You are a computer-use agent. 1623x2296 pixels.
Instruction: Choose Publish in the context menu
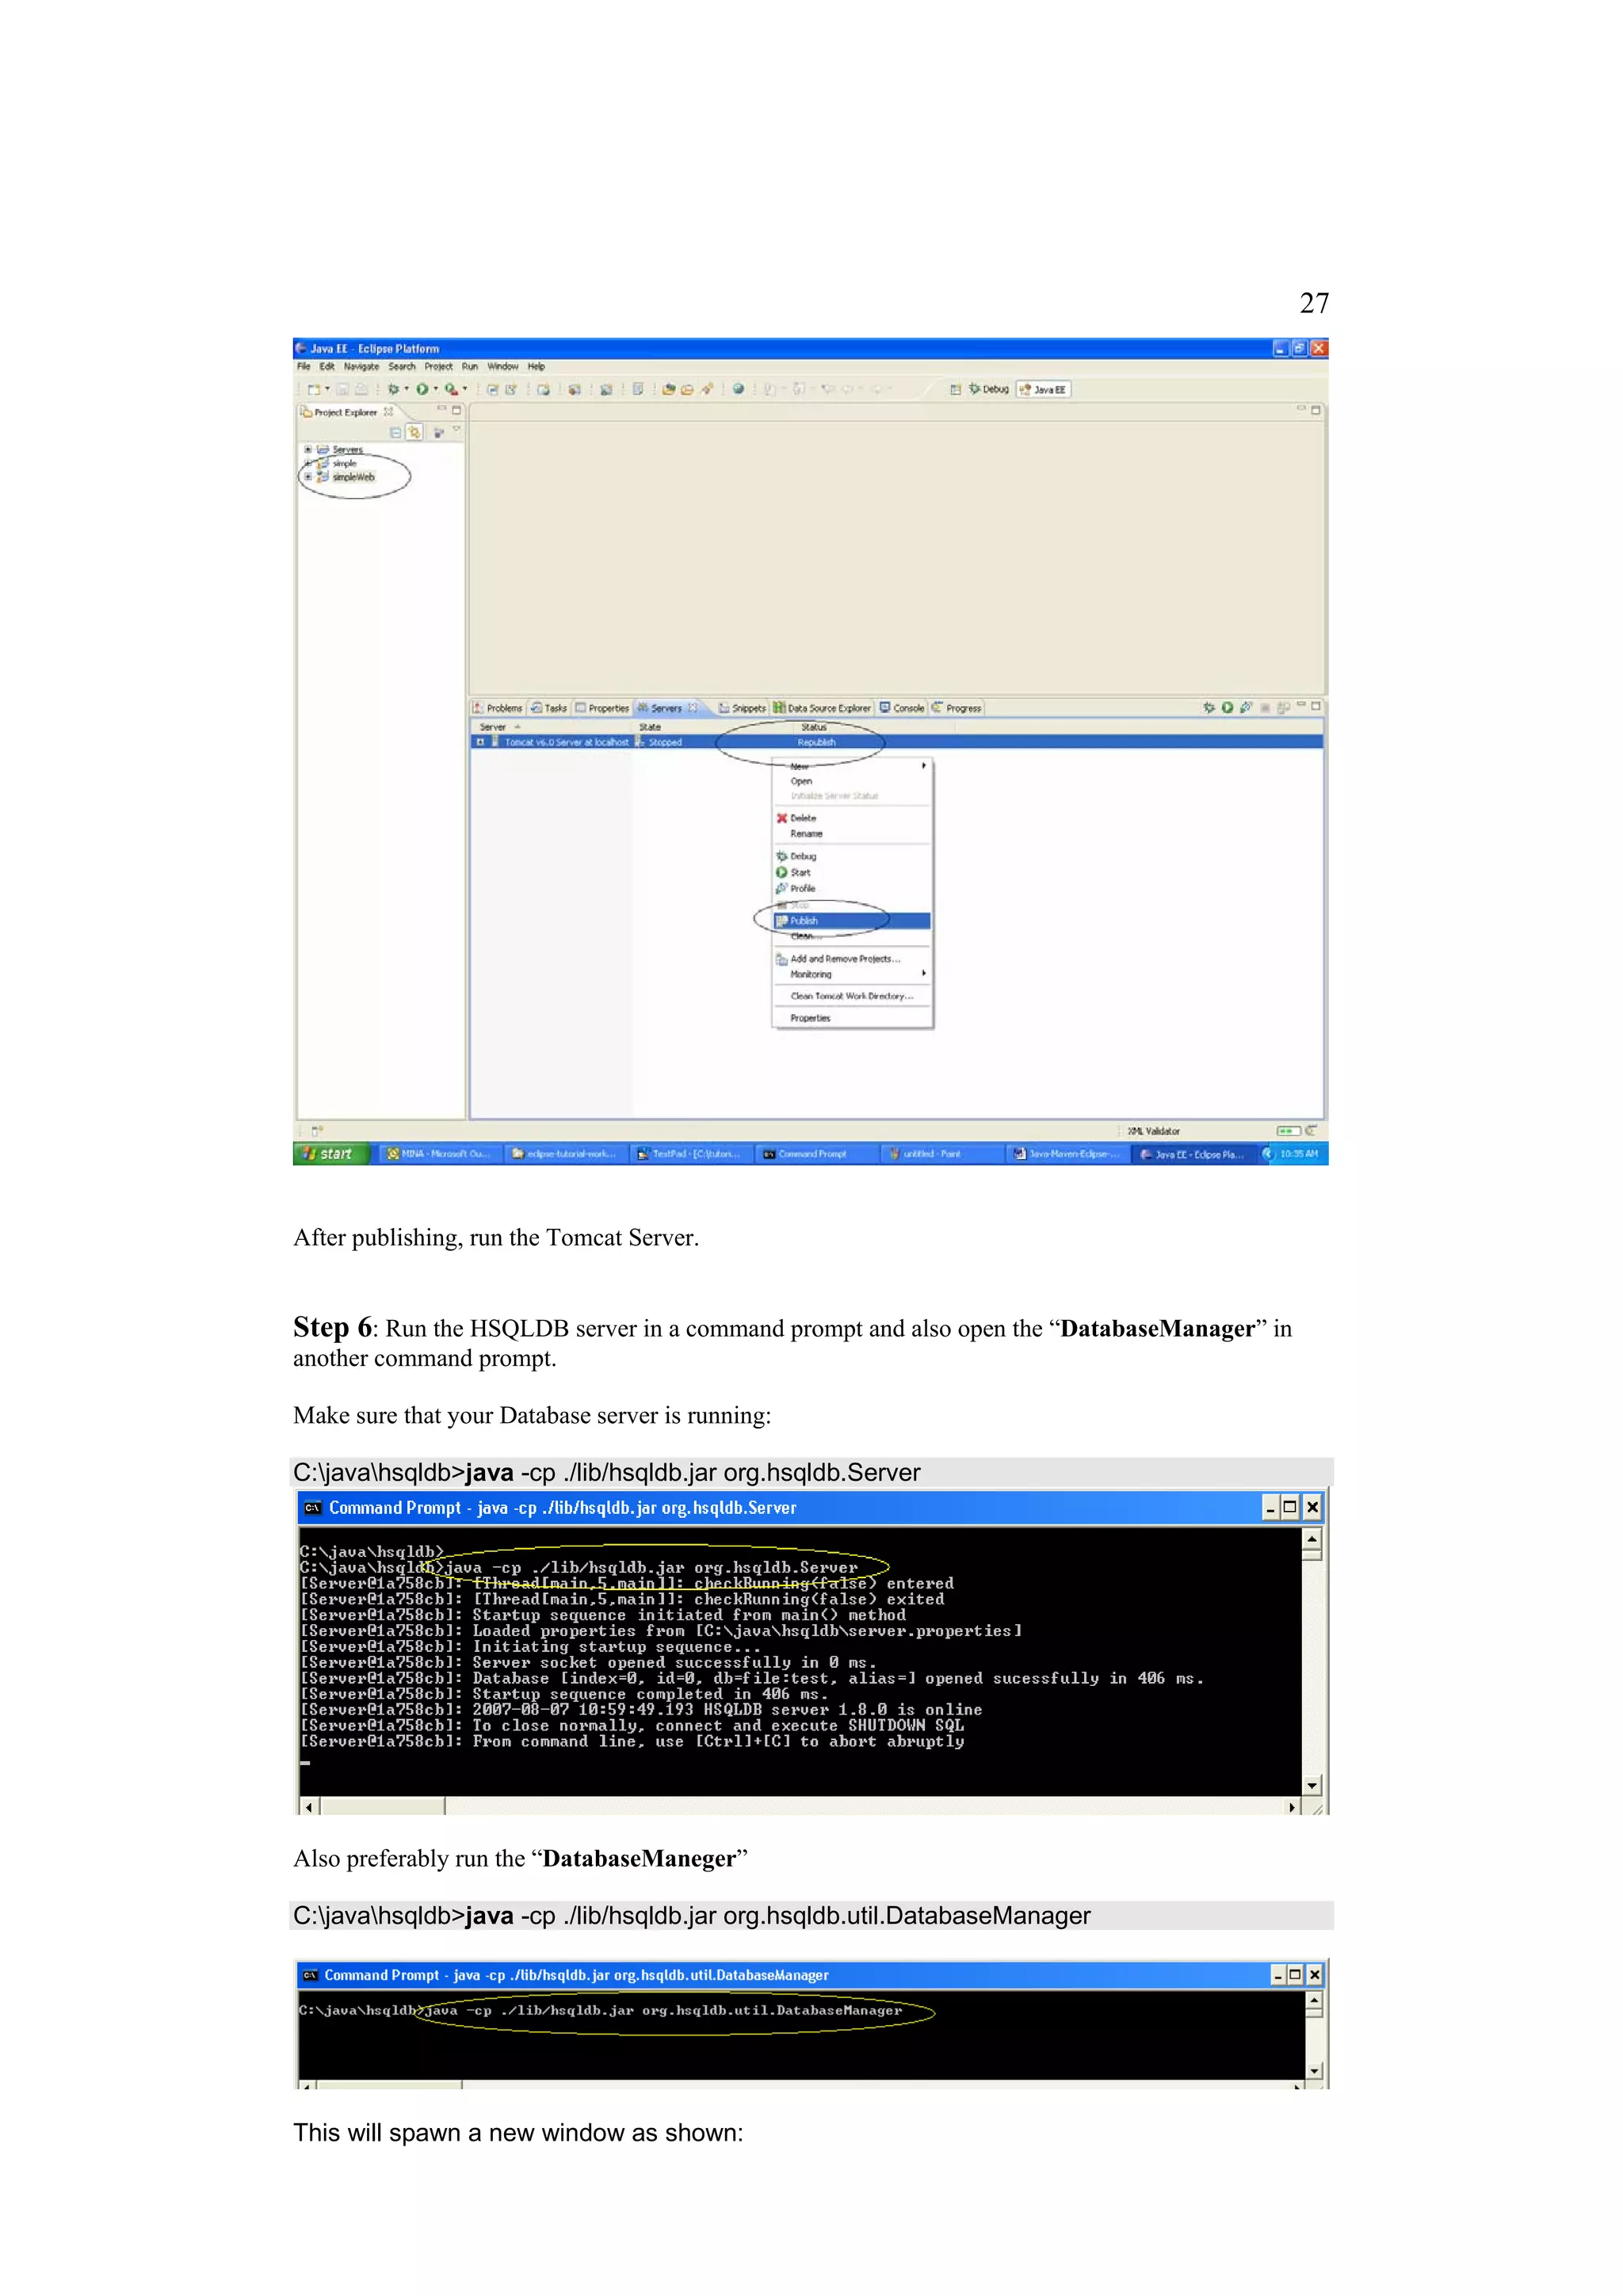pyautogui.click(x=852, y=921)
